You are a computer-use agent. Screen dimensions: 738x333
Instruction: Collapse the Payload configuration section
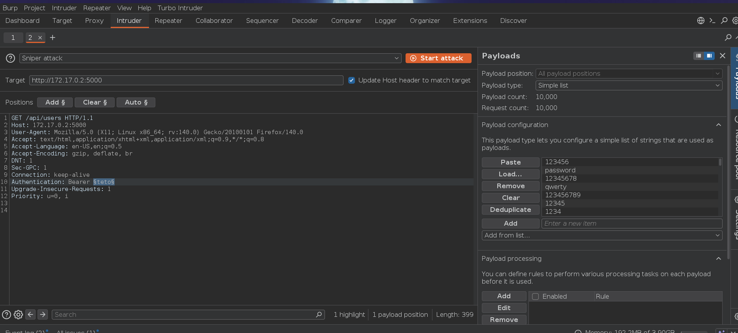point(719,125)
